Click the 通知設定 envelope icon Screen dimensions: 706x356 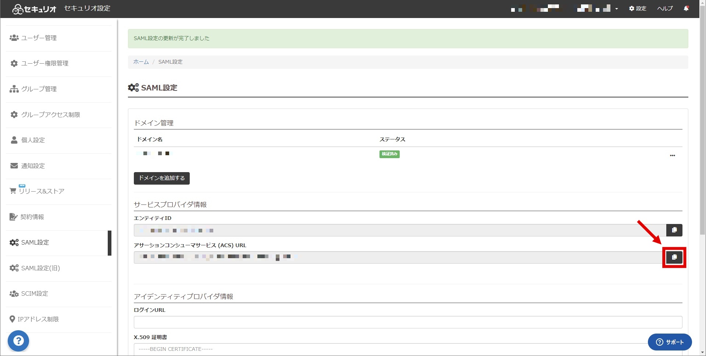[x=14, y=166]
